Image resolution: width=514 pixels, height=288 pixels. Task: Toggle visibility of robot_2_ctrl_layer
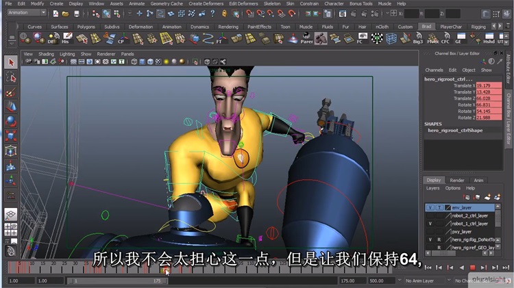[430, 215]
